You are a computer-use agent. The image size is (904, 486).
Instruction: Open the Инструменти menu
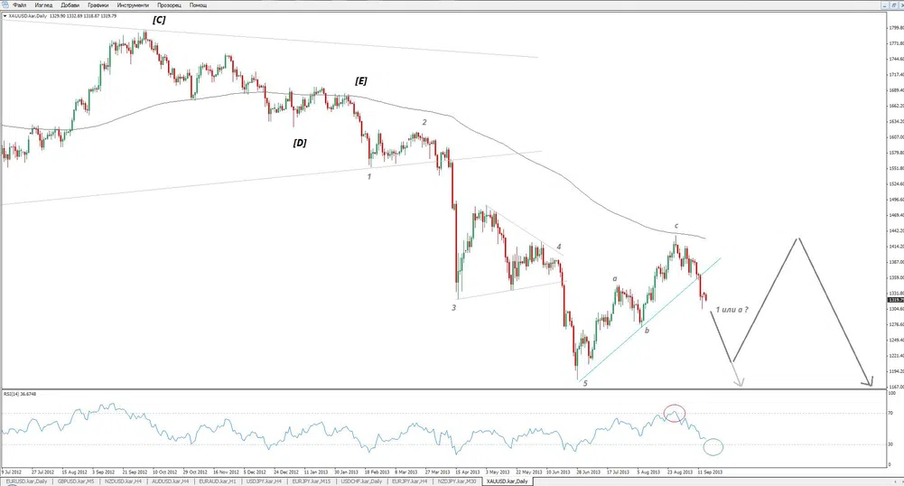coord(132,5)
